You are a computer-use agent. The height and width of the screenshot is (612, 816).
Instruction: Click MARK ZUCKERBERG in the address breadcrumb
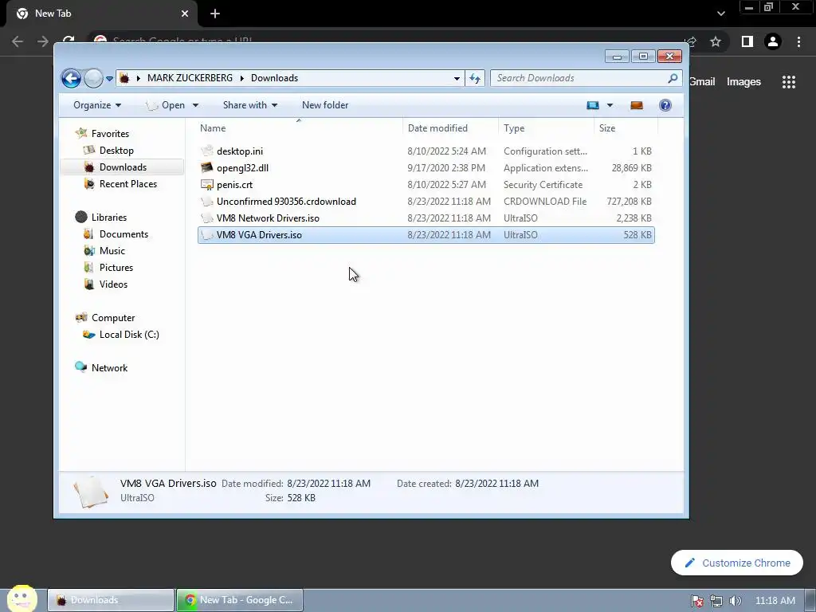point(190,78)
